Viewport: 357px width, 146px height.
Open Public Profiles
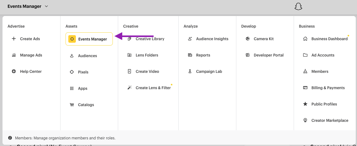tap(324, 104)
